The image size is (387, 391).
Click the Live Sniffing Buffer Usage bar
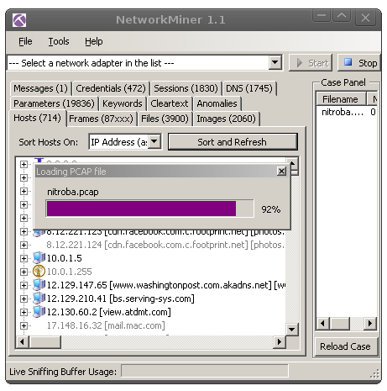(x=205, y=371)
